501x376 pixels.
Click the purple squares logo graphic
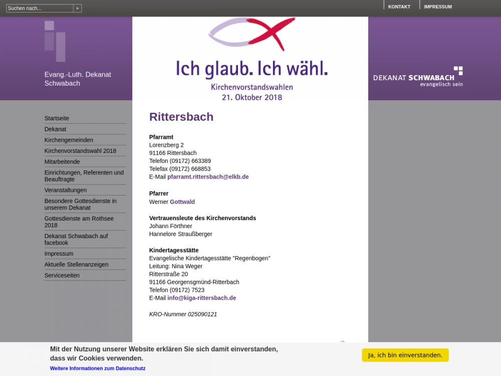click(x=55, y=41)
